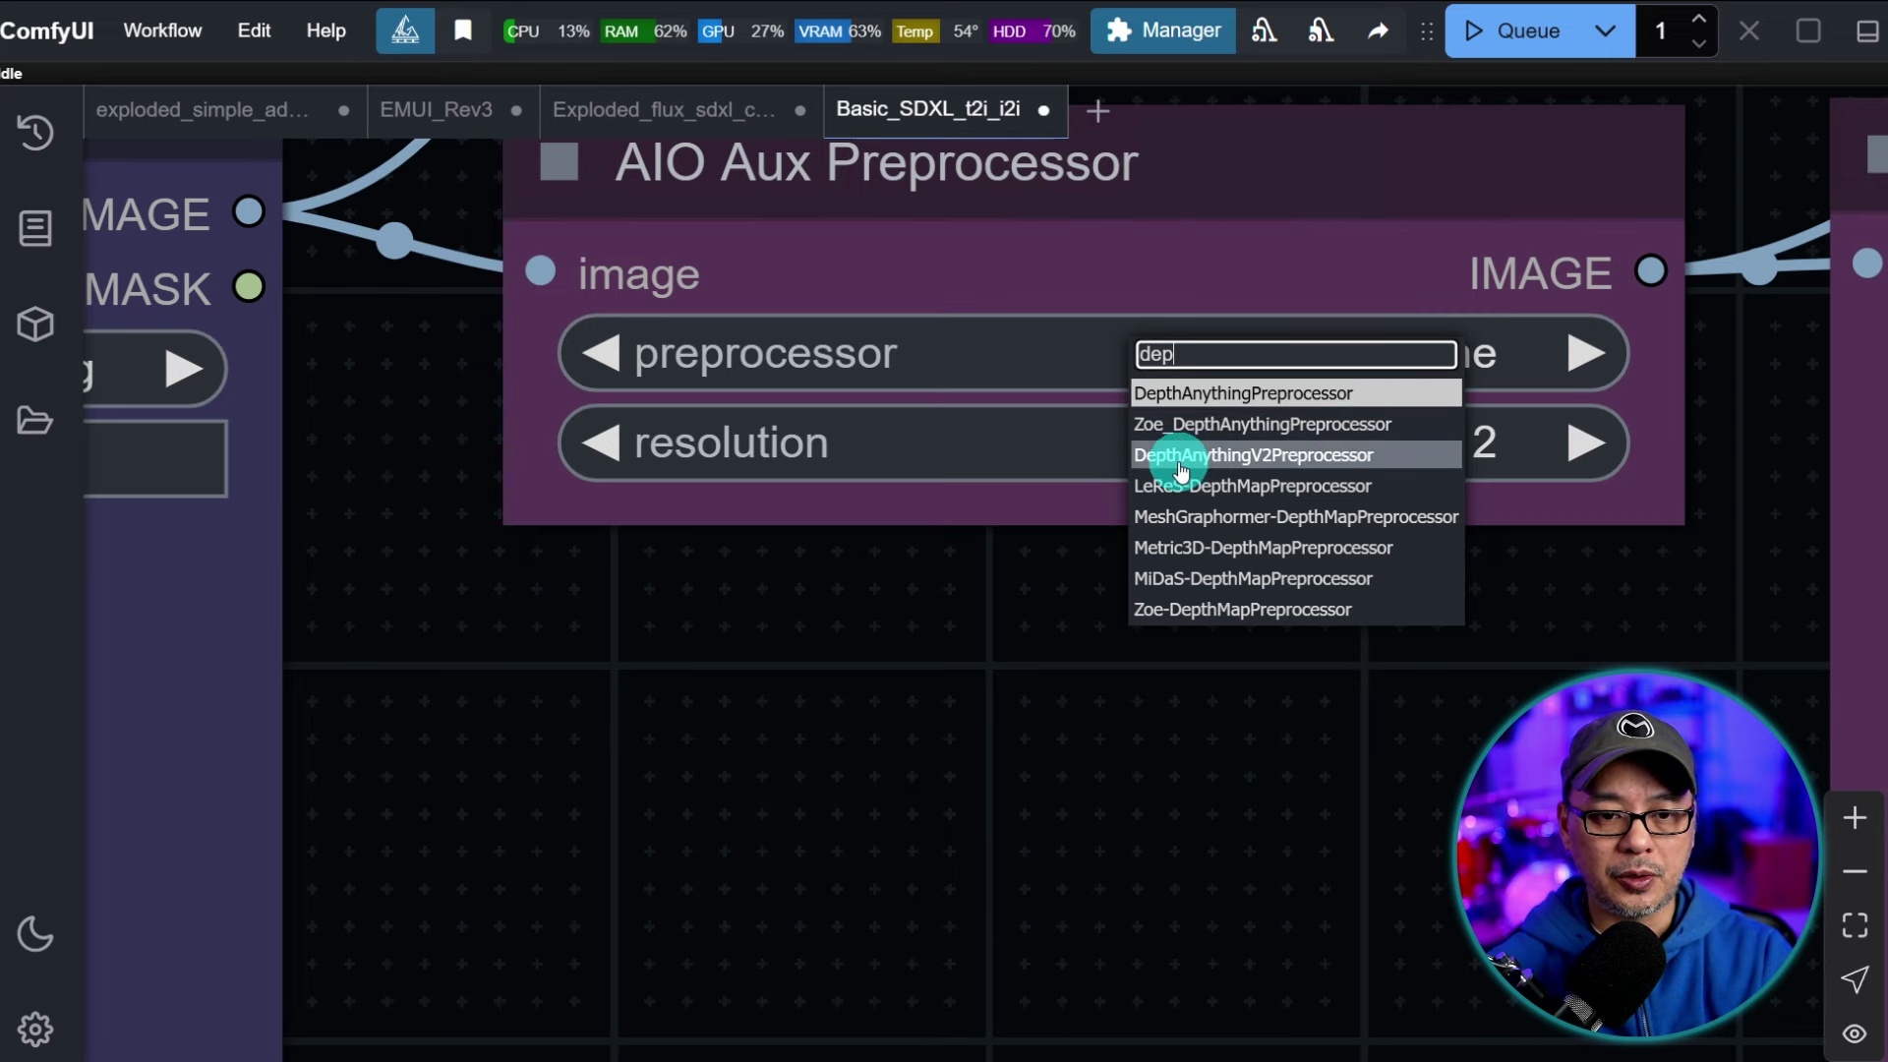Open the node library cube icon
The height and width of the screenshot is (1062, 1888).
pyautogui.click(x=35, y=324)
